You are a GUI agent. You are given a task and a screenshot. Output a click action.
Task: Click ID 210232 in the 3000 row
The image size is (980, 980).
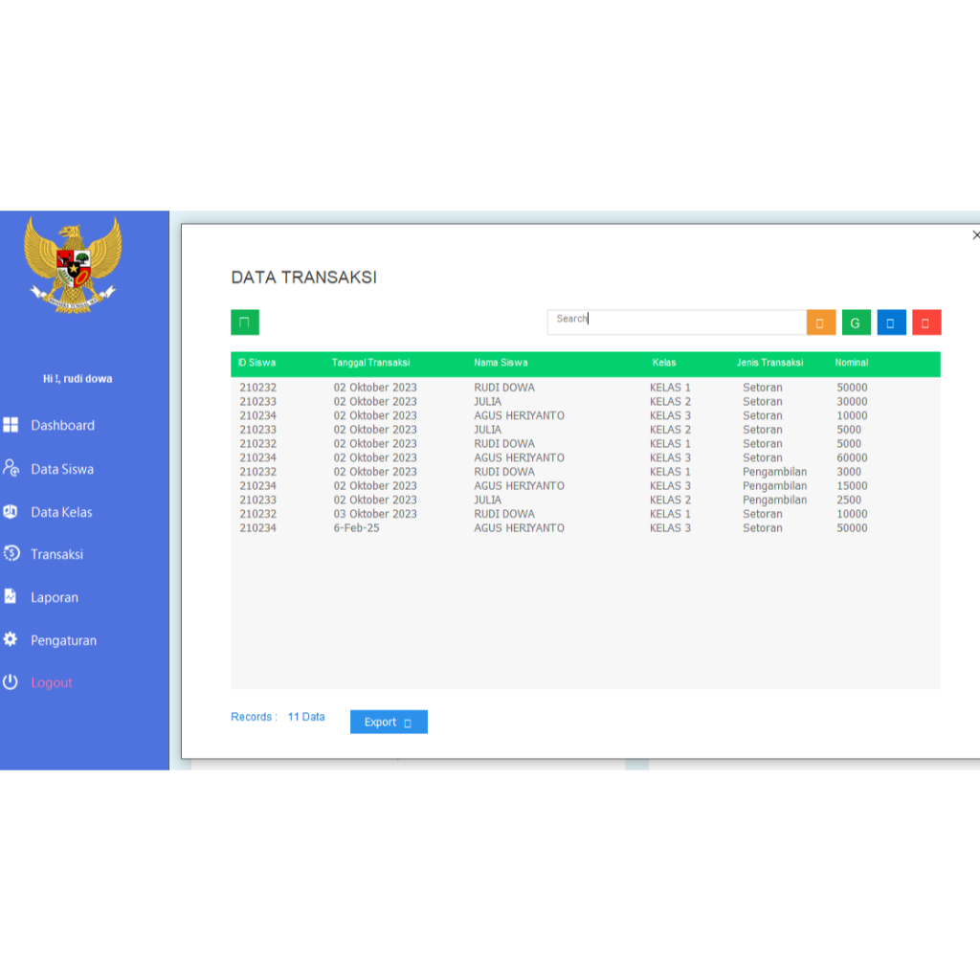click(x=257, y=472)
